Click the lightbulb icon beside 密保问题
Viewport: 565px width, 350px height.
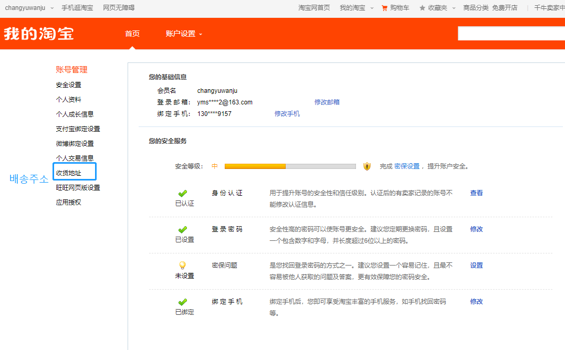[183, 266]
